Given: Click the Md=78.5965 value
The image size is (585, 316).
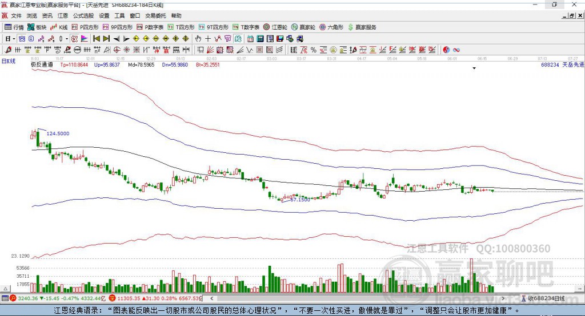Looking at the screenshot, I should tap(141, 64).
